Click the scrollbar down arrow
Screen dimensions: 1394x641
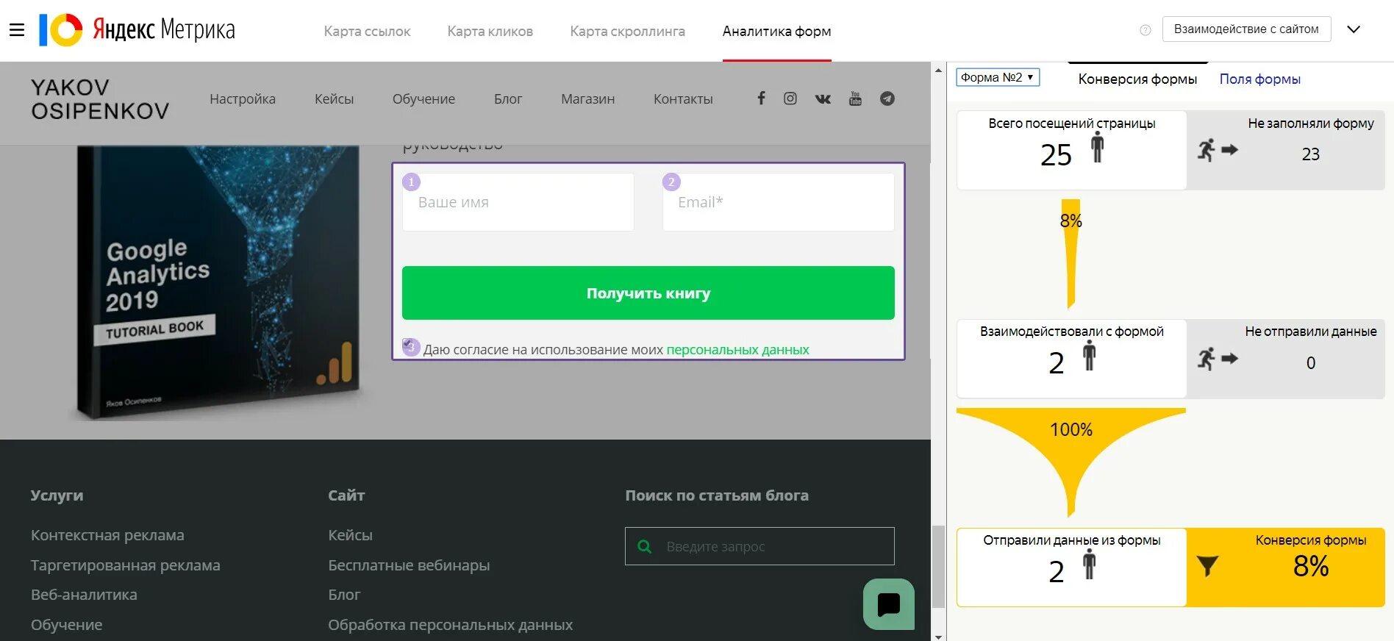click(938, 636)
